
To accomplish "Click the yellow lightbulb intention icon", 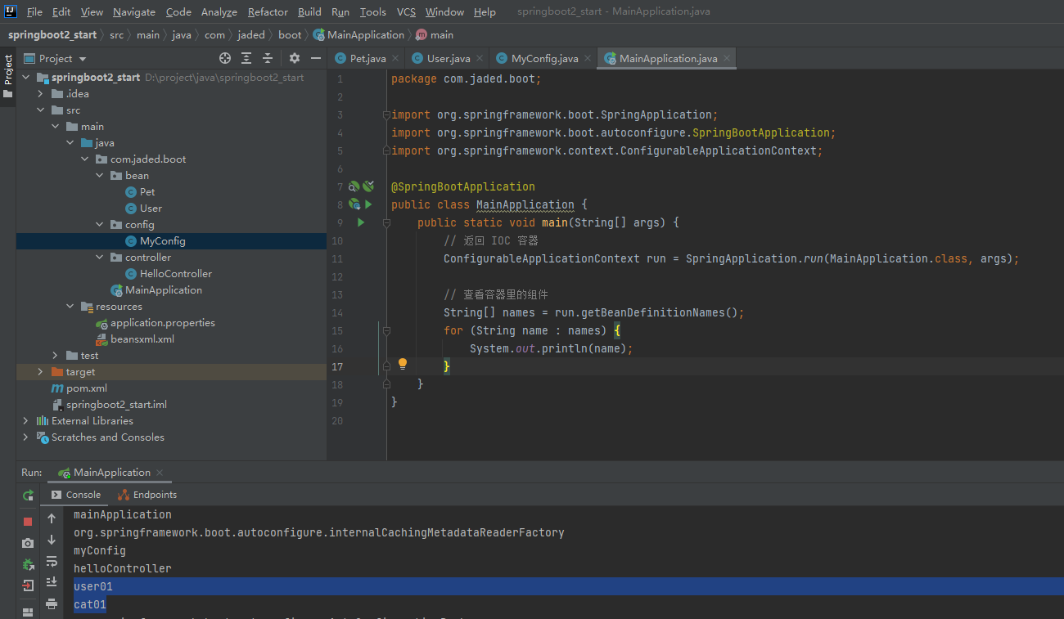I will tap(403, 364).
